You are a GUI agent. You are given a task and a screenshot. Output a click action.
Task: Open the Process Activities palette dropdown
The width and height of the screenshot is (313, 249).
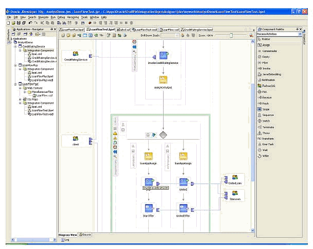[300, 34]
